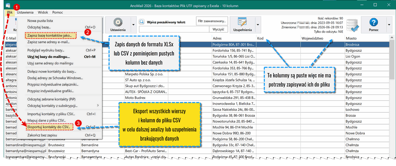Screen dimensions: 396x166
Task: Click into the search text field
Action: pos(174,30)
